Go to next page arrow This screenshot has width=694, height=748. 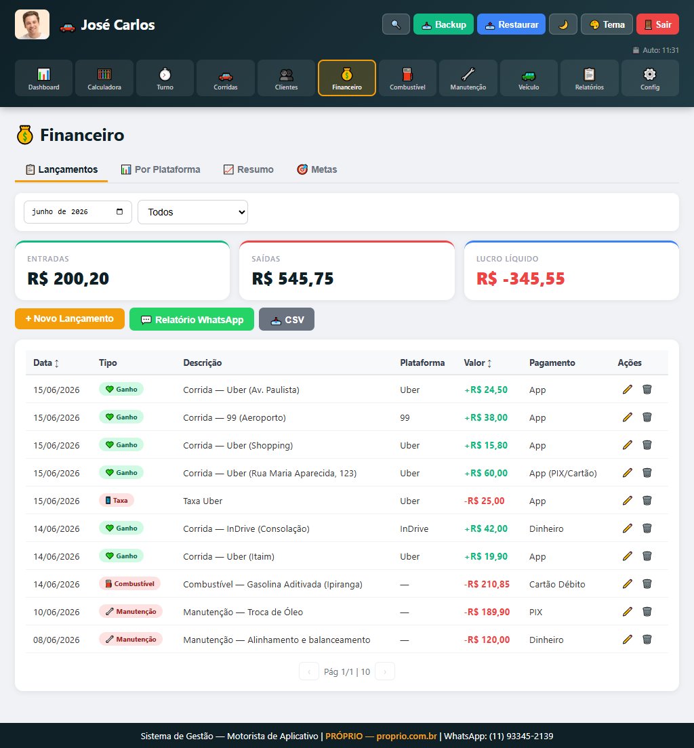pyautogui.click(x=385, y=671)
